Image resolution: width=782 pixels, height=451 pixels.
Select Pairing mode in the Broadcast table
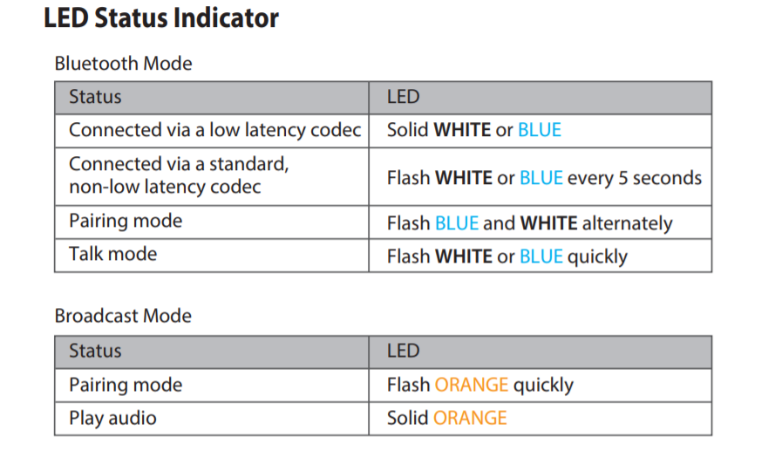(126, 385)
